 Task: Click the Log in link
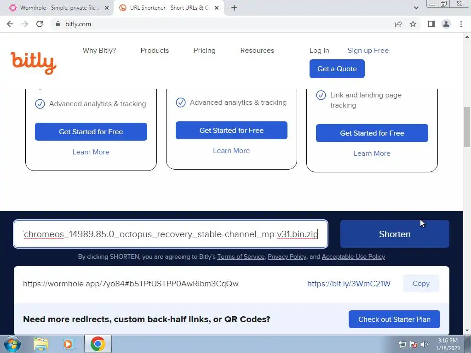(319, 51)
